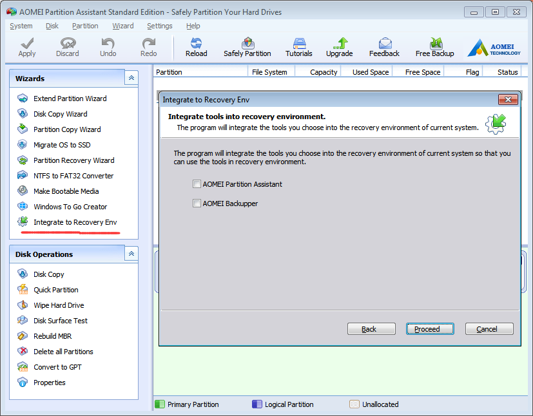The image size is (533, 416).
Task: Open the Wizard menu
Action: 122,26
